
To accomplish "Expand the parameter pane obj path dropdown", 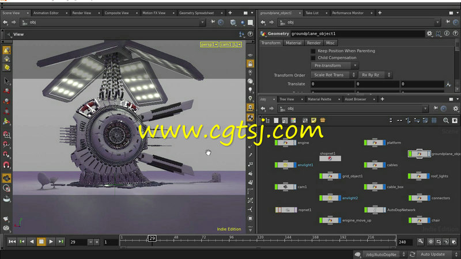I will pyautogui.click(x=437, y=22).
